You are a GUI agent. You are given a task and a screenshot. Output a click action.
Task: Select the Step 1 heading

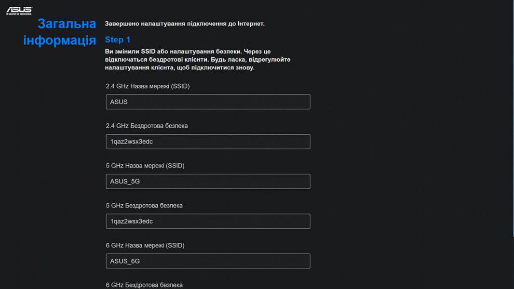(118, 39)
